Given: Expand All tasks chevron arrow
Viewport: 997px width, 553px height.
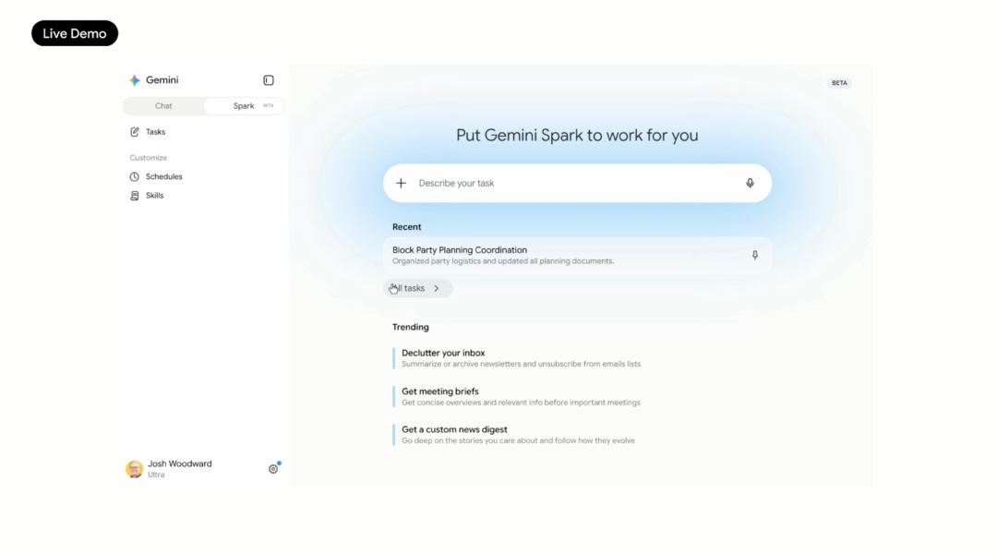Looking at the screenshot, I should coord(437,289).
